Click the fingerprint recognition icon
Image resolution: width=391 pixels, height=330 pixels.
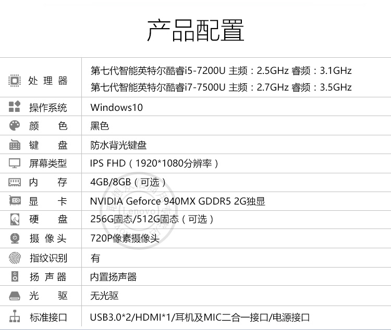click(x=15, y=258)
